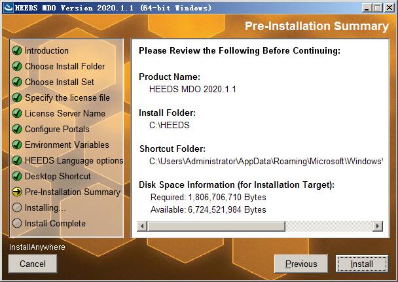Click the Install Complete step label
This screenshot has width=398, height=282.
[55, 223]
